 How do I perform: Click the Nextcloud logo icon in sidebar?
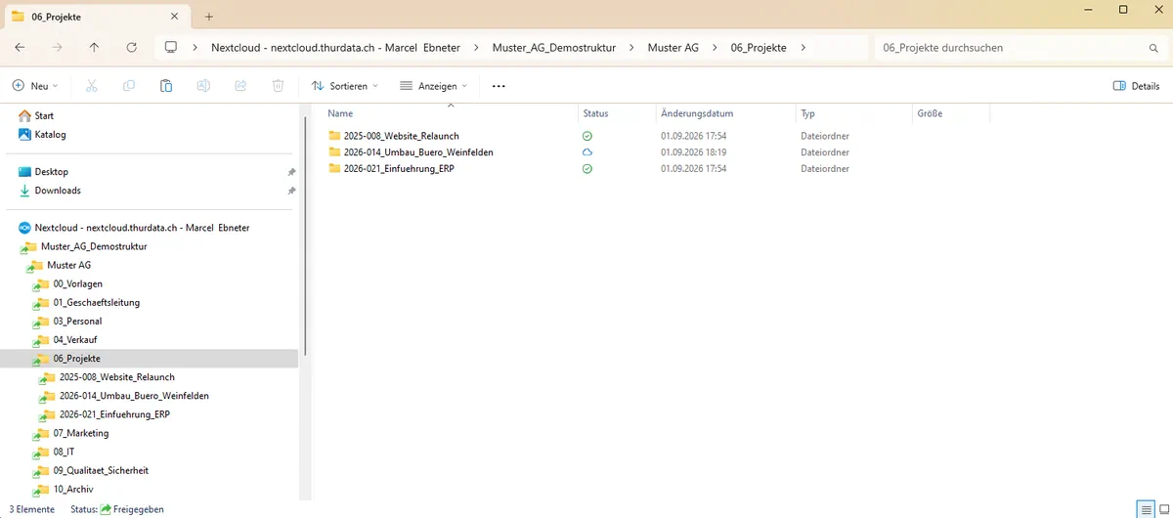click(24, 228)
